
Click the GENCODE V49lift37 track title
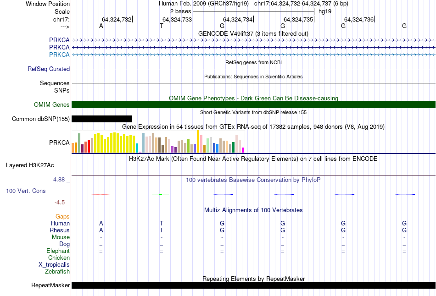point(253,33)
